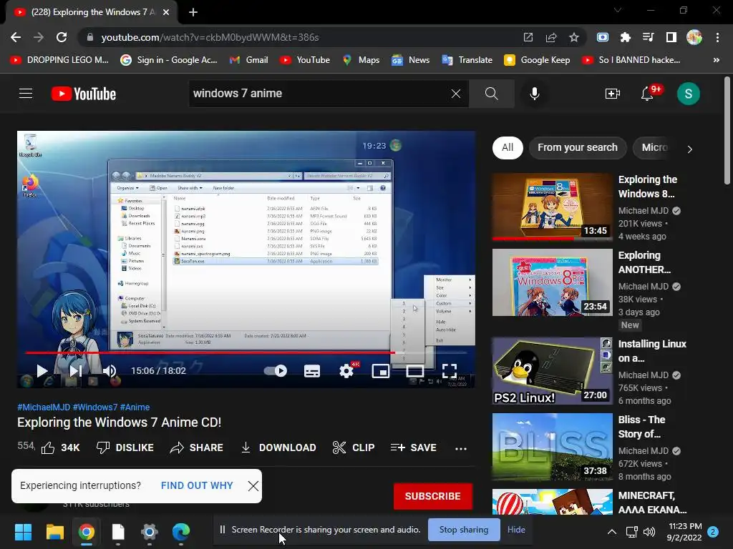
Task: Share this page icon in address bar
Action: pos(551,37)
